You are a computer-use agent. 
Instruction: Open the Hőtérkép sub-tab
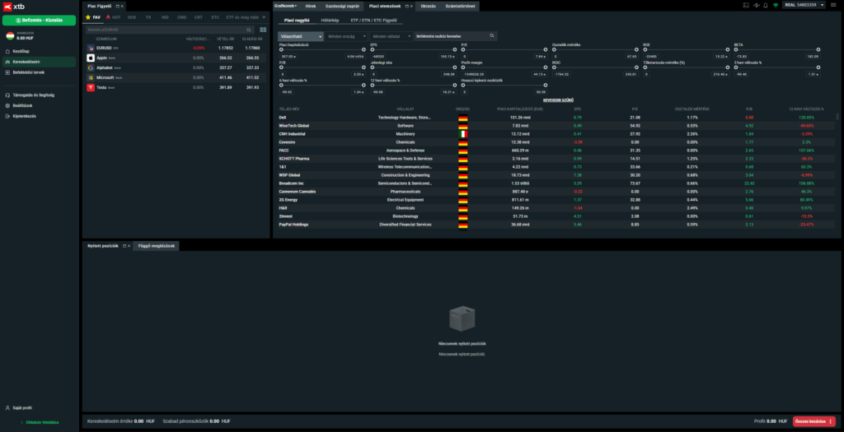click(330, 20)
